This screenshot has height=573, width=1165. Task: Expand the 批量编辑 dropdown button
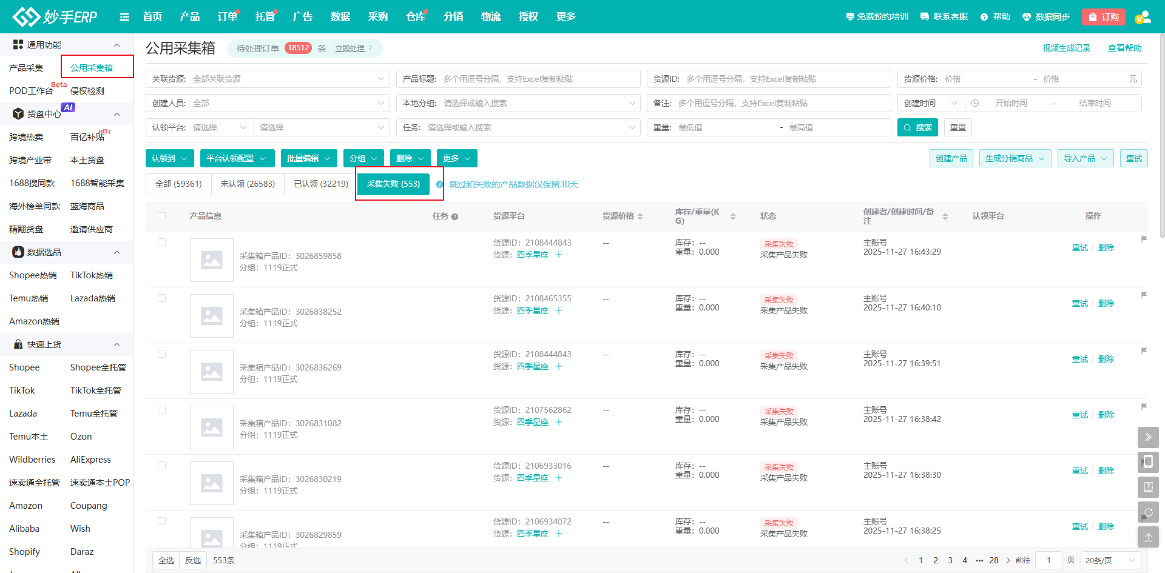(309, 158)
